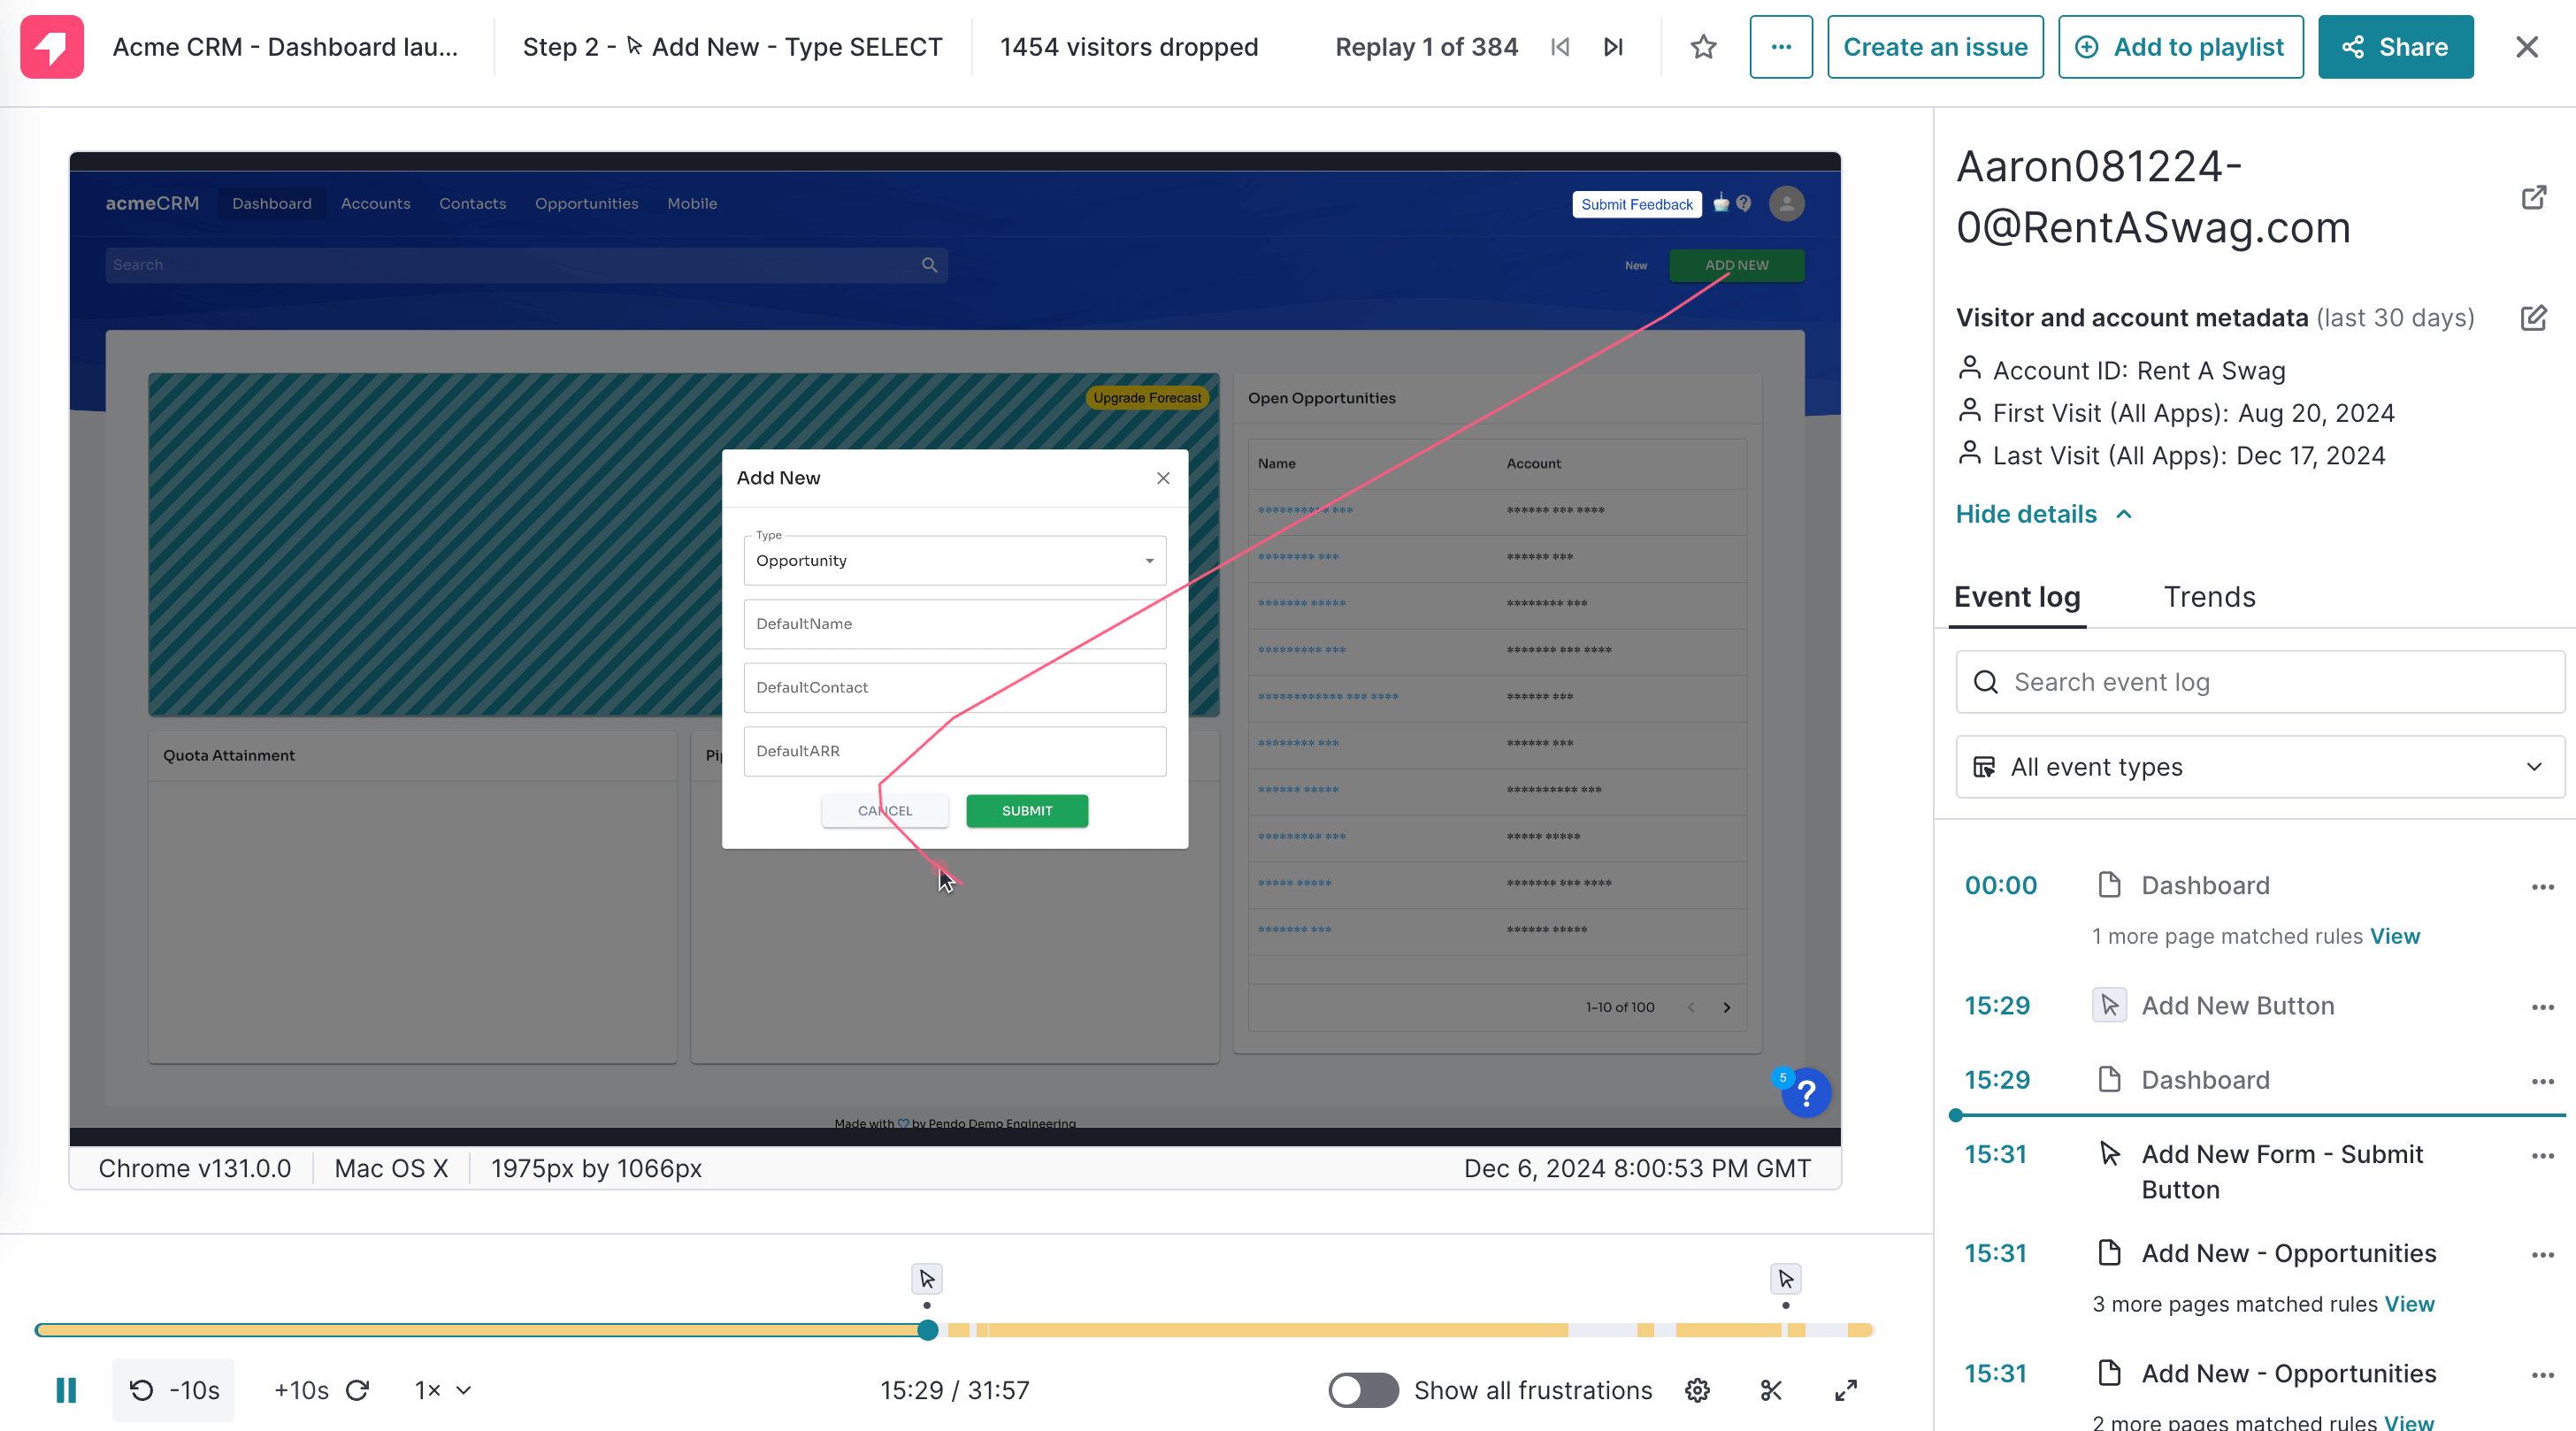Click the DefaultName input field

[955, 624]
